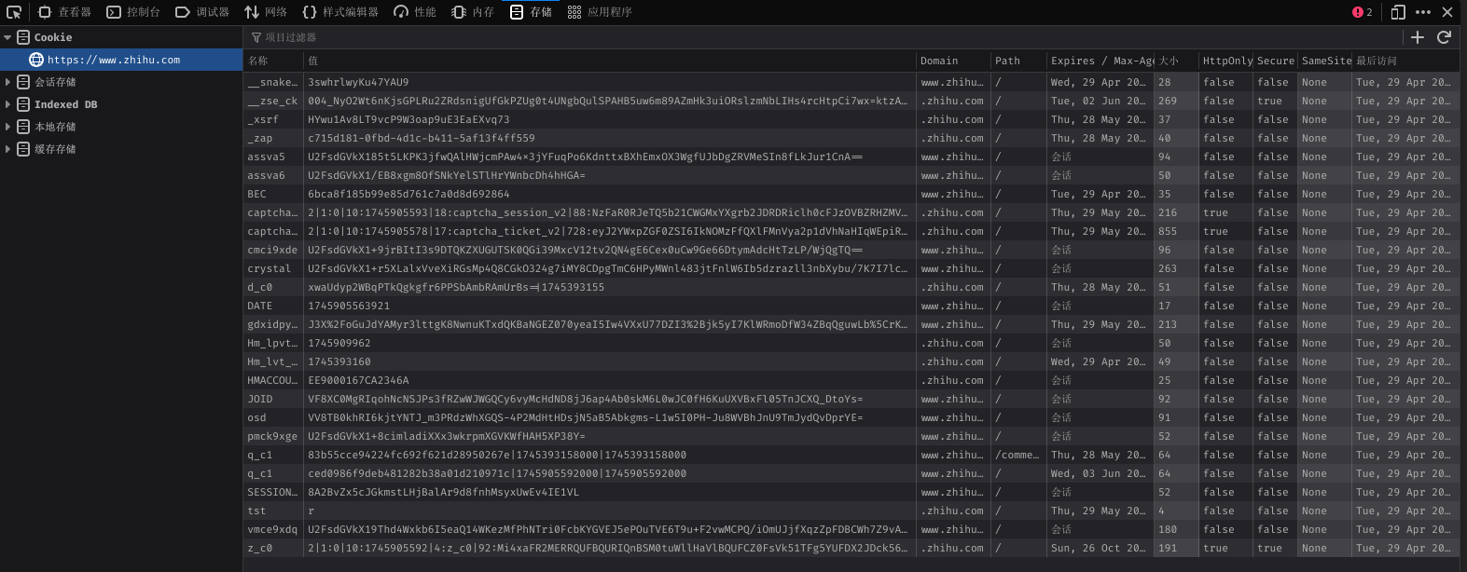Viewport: 1467px width, 572px height.
Task: Expand the 缓存存储 tree node
Action: [7, 149]
